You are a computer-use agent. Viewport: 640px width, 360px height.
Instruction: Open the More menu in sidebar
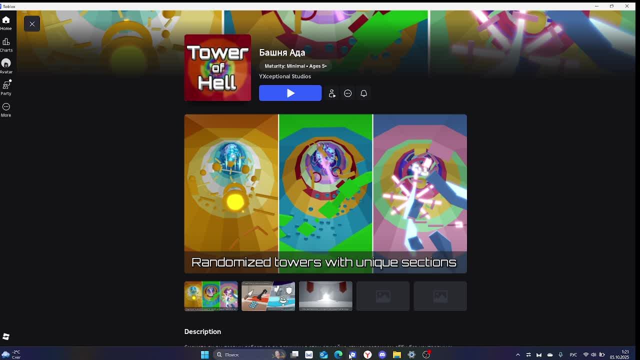[x=6, y=110]
